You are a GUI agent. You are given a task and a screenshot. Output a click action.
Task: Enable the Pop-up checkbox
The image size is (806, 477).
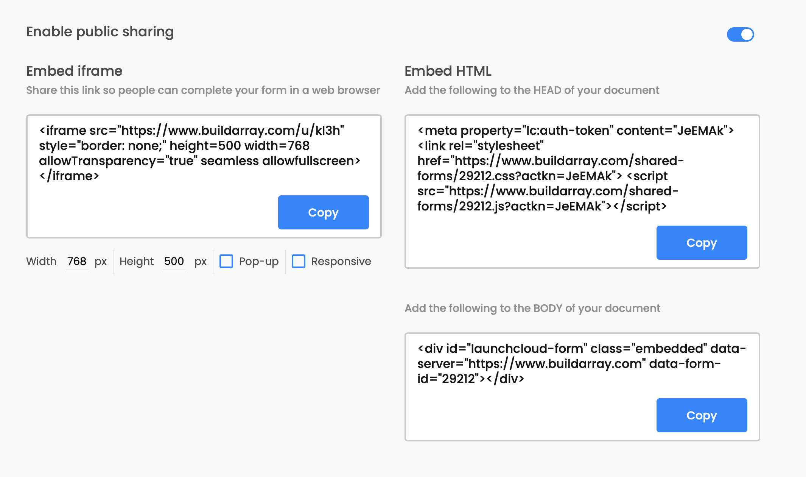226,261
